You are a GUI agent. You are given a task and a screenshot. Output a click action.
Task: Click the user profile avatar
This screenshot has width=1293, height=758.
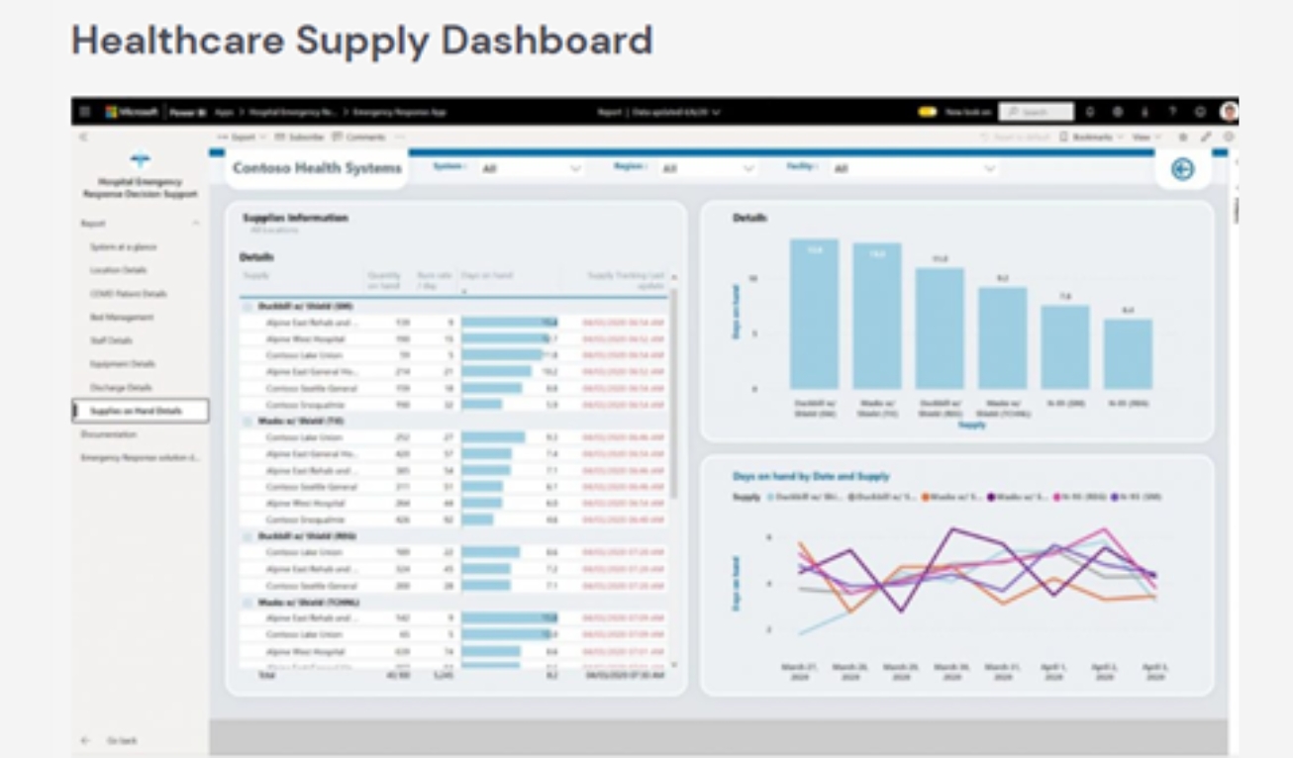click(1229, 112)
